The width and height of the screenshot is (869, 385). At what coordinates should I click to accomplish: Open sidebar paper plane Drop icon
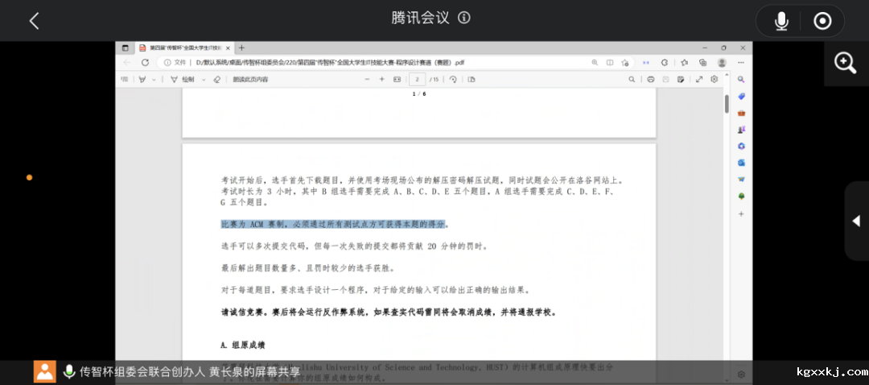click(x=742, y=179)
